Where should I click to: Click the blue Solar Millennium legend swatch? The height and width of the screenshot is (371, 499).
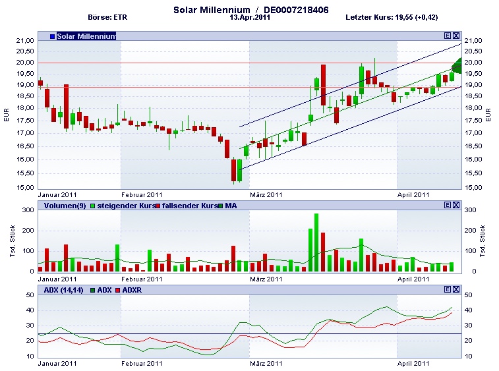(x=53, y=36)
